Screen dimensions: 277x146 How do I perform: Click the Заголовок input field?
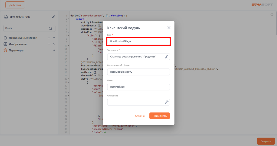138,57
